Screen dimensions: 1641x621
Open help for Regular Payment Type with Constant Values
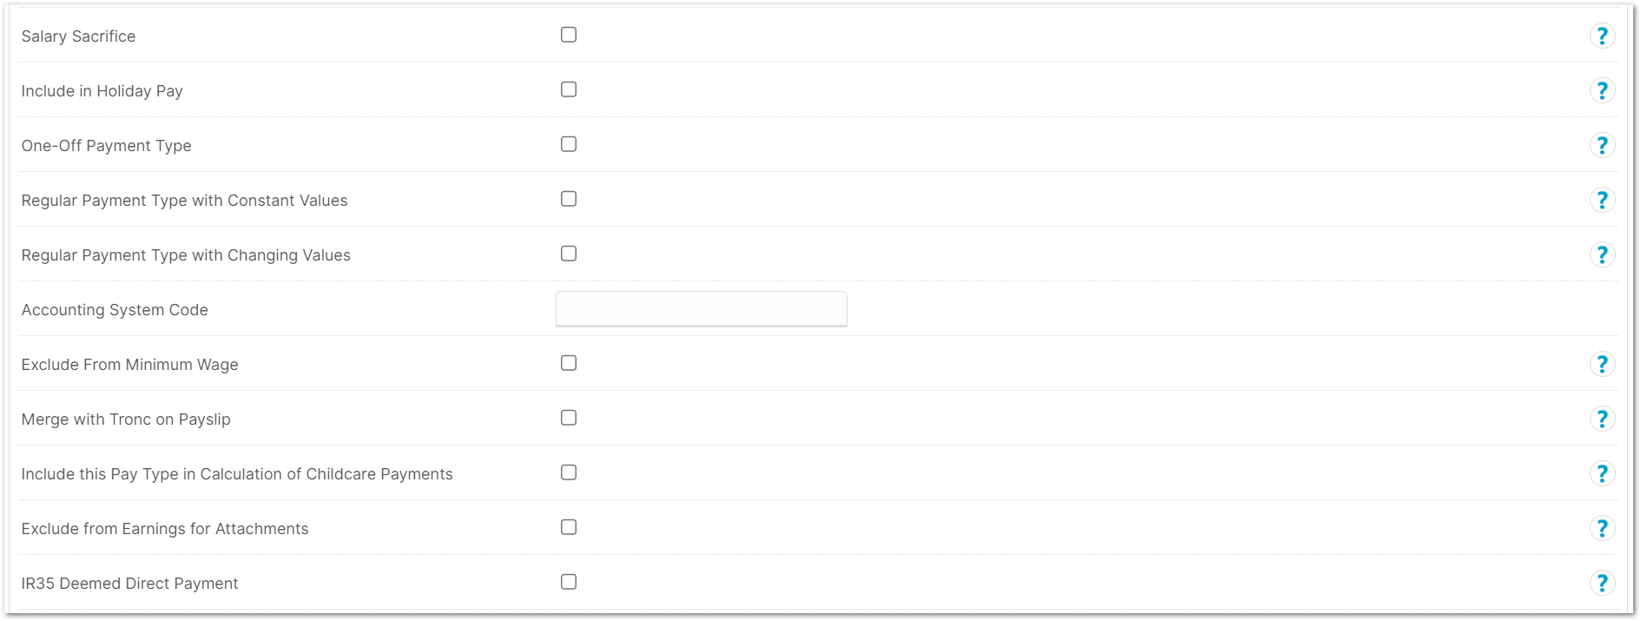pyautogui.click(x=1602, y=201)
